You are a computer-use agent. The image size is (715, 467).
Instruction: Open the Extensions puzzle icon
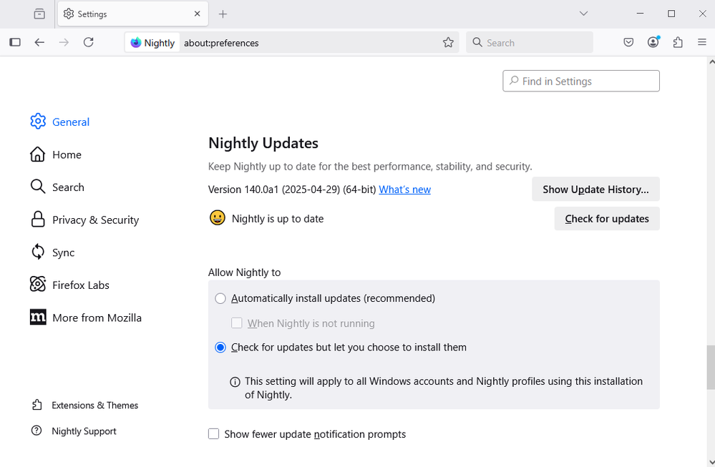click(678, 43)
